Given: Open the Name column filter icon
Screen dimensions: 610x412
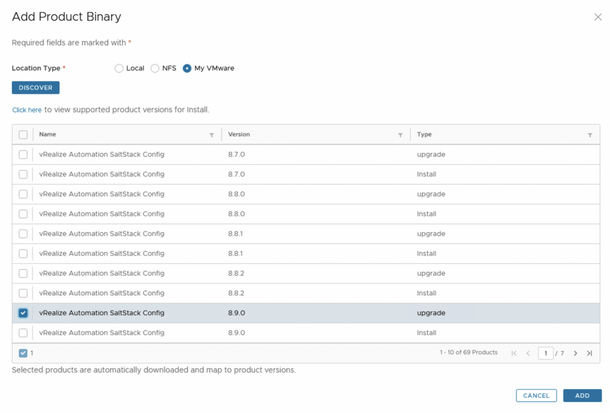Looking at the screenshot, I should (x=211, y=135).
